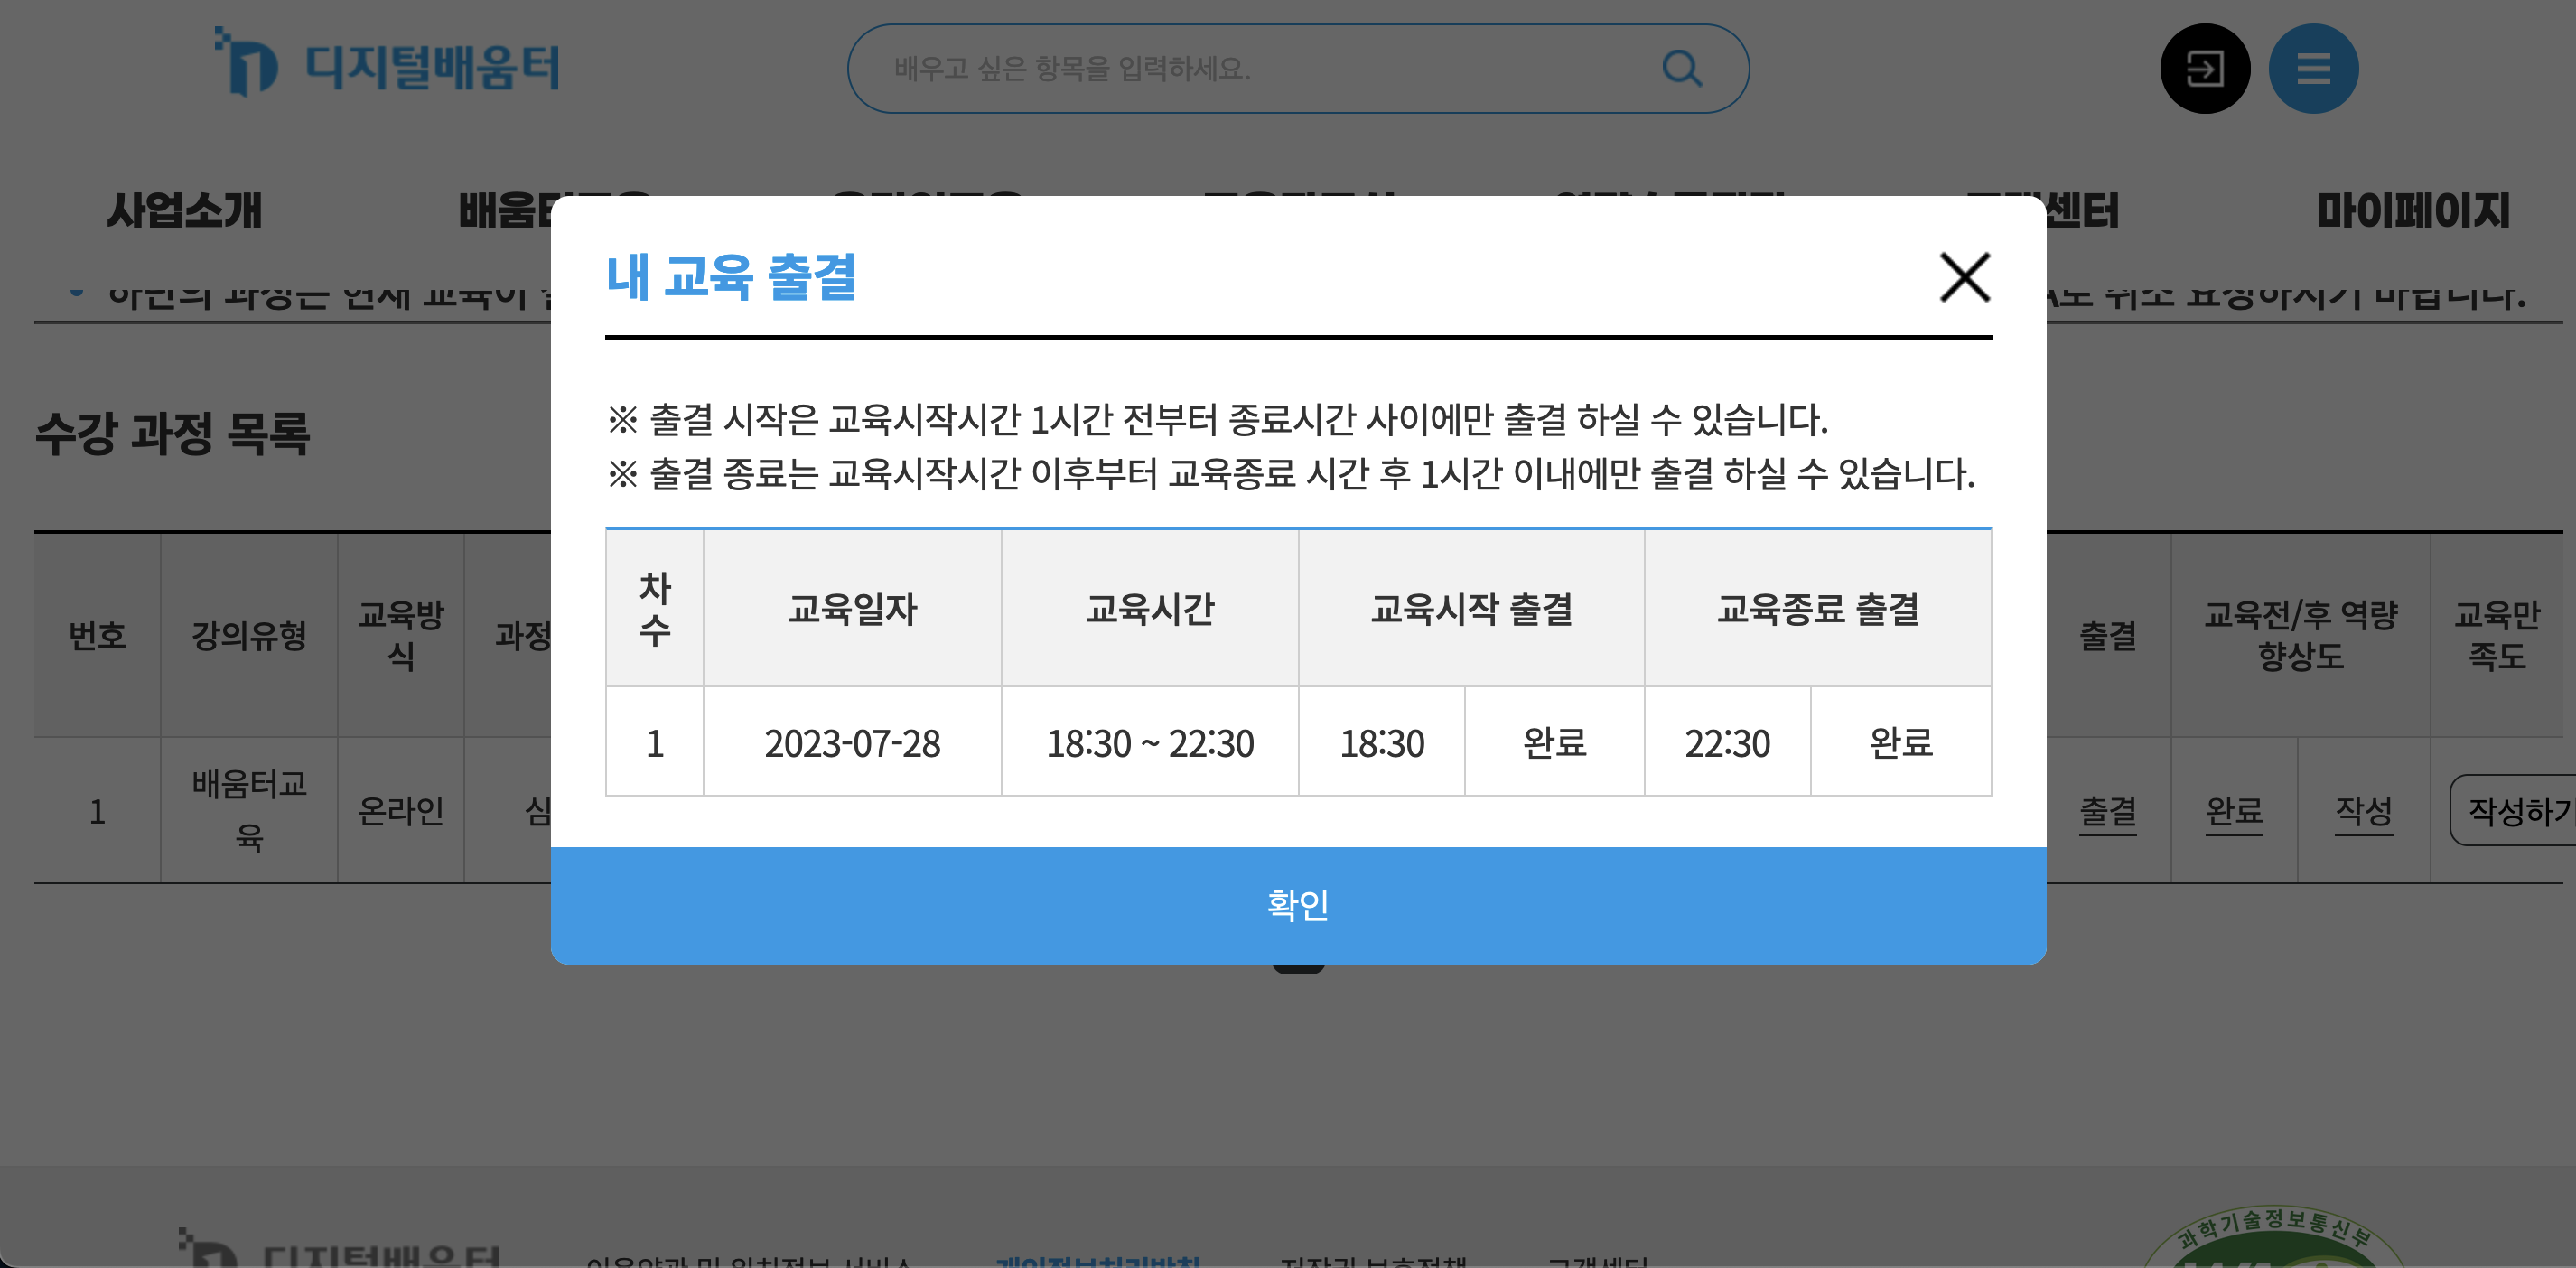Click the black logout icon in header
The width and height of the screenshot is (2576, 1268).
2205,68
